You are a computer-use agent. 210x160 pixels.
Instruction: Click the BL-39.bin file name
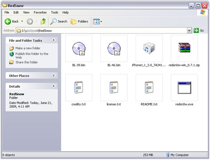pyautogui.click(x=79, y=65)
